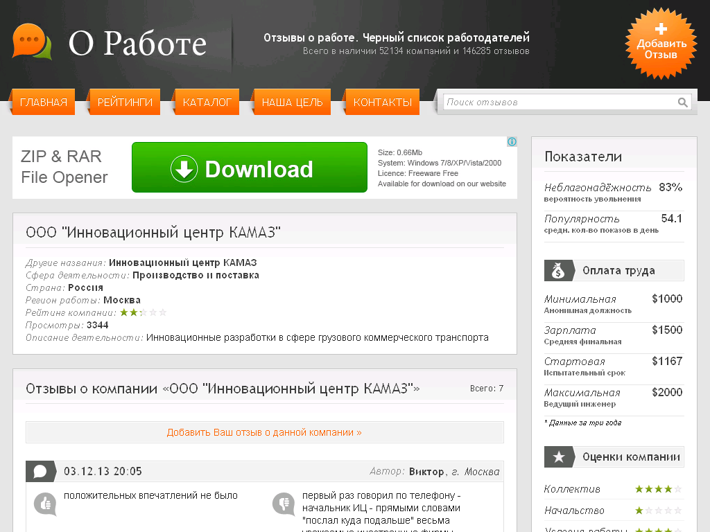710x532 pixels.
Task: Click Коллектив rating stars
Action: [x=658, y=489]
